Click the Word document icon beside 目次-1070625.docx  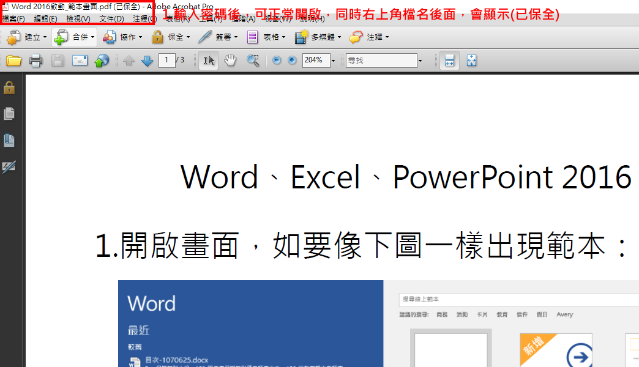(135, 361)
